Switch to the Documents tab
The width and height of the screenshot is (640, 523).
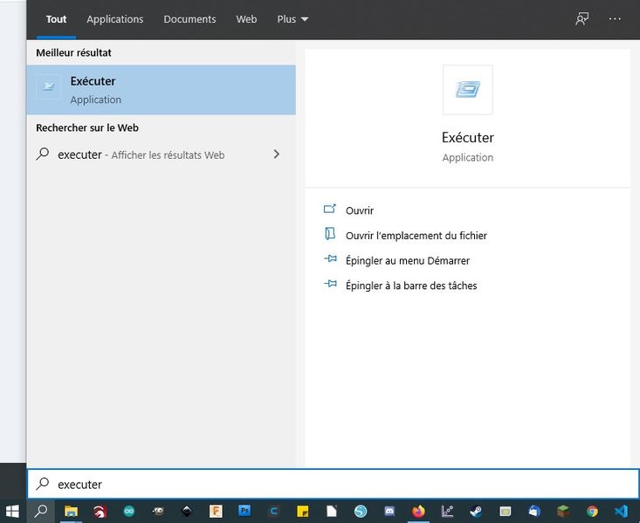189,19
